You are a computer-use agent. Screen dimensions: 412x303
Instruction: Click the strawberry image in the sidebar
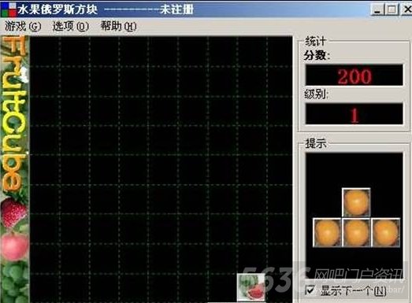pyautogui.click(x=13, y=212)
